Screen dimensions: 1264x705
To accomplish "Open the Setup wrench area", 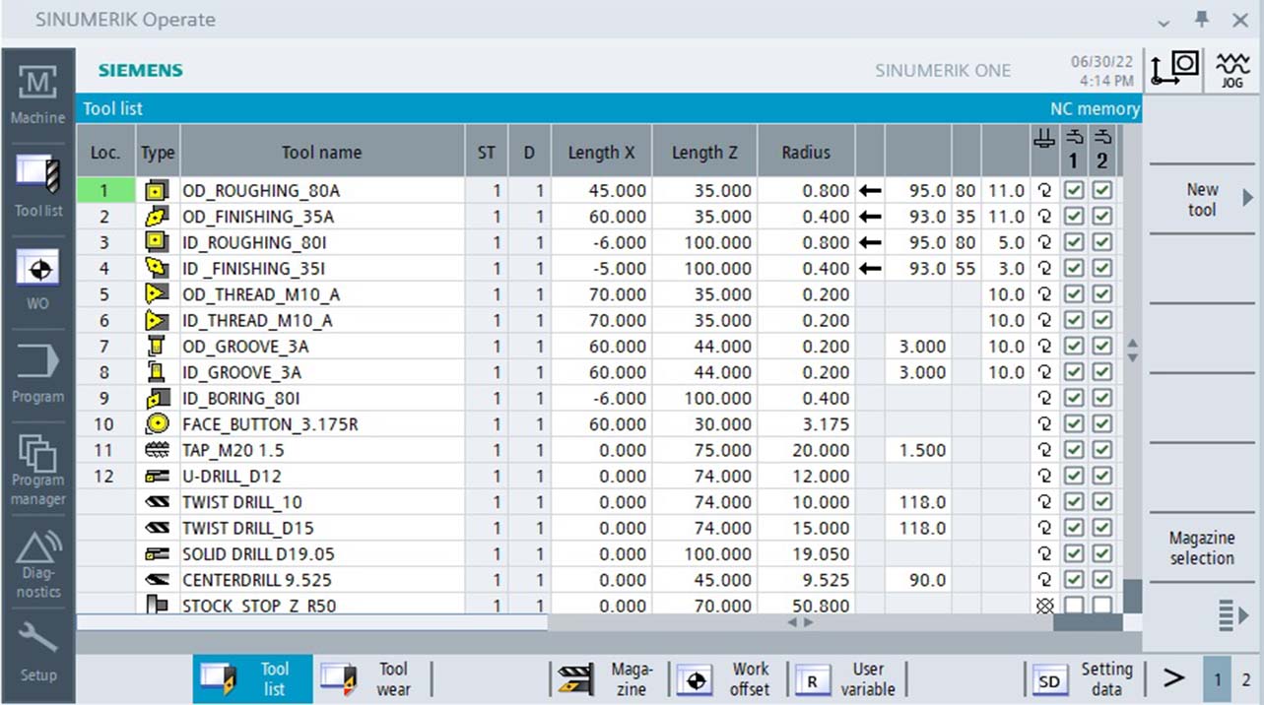I will point(37,653).
